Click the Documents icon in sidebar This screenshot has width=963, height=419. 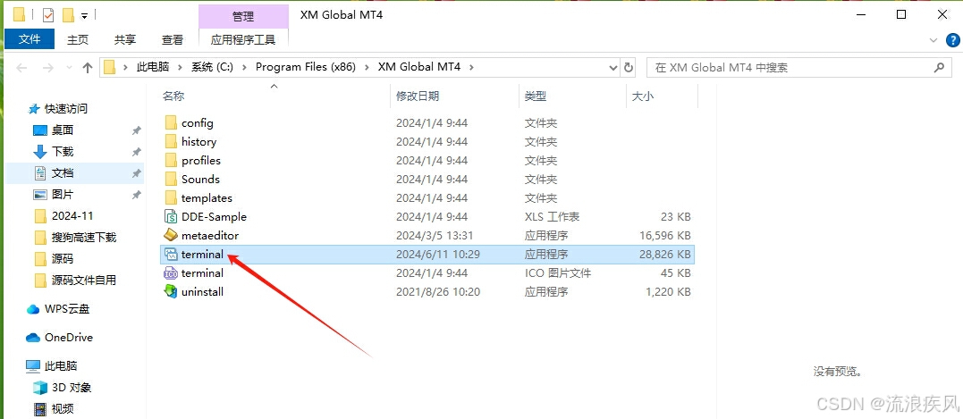tap(40, 173)
